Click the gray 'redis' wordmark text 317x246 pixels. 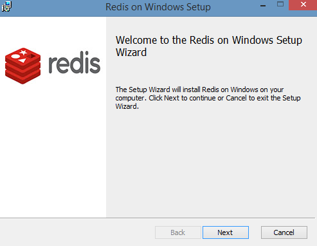click(75, 62)
